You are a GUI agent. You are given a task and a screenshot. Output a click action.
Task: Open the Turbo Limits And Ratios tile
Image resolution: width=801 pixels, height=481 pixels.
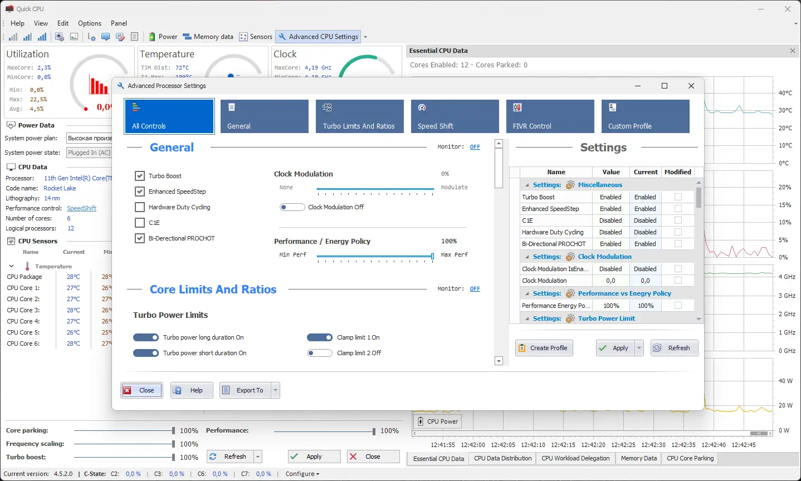tap(360, 116)
